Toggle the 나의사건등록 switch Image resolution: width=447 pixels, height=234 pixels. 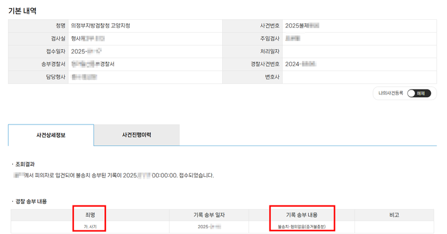pyautogui.click(x=418, y=93)
